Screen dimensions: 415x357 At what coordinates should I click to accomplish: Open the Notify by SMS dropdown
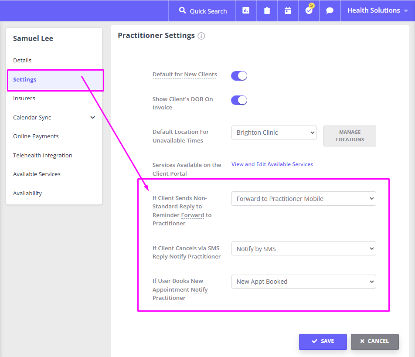pos(303,248)
